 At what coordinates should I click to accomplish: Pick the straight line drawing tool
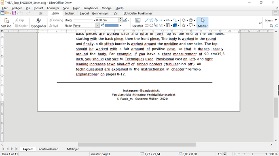tap(146, 20)
